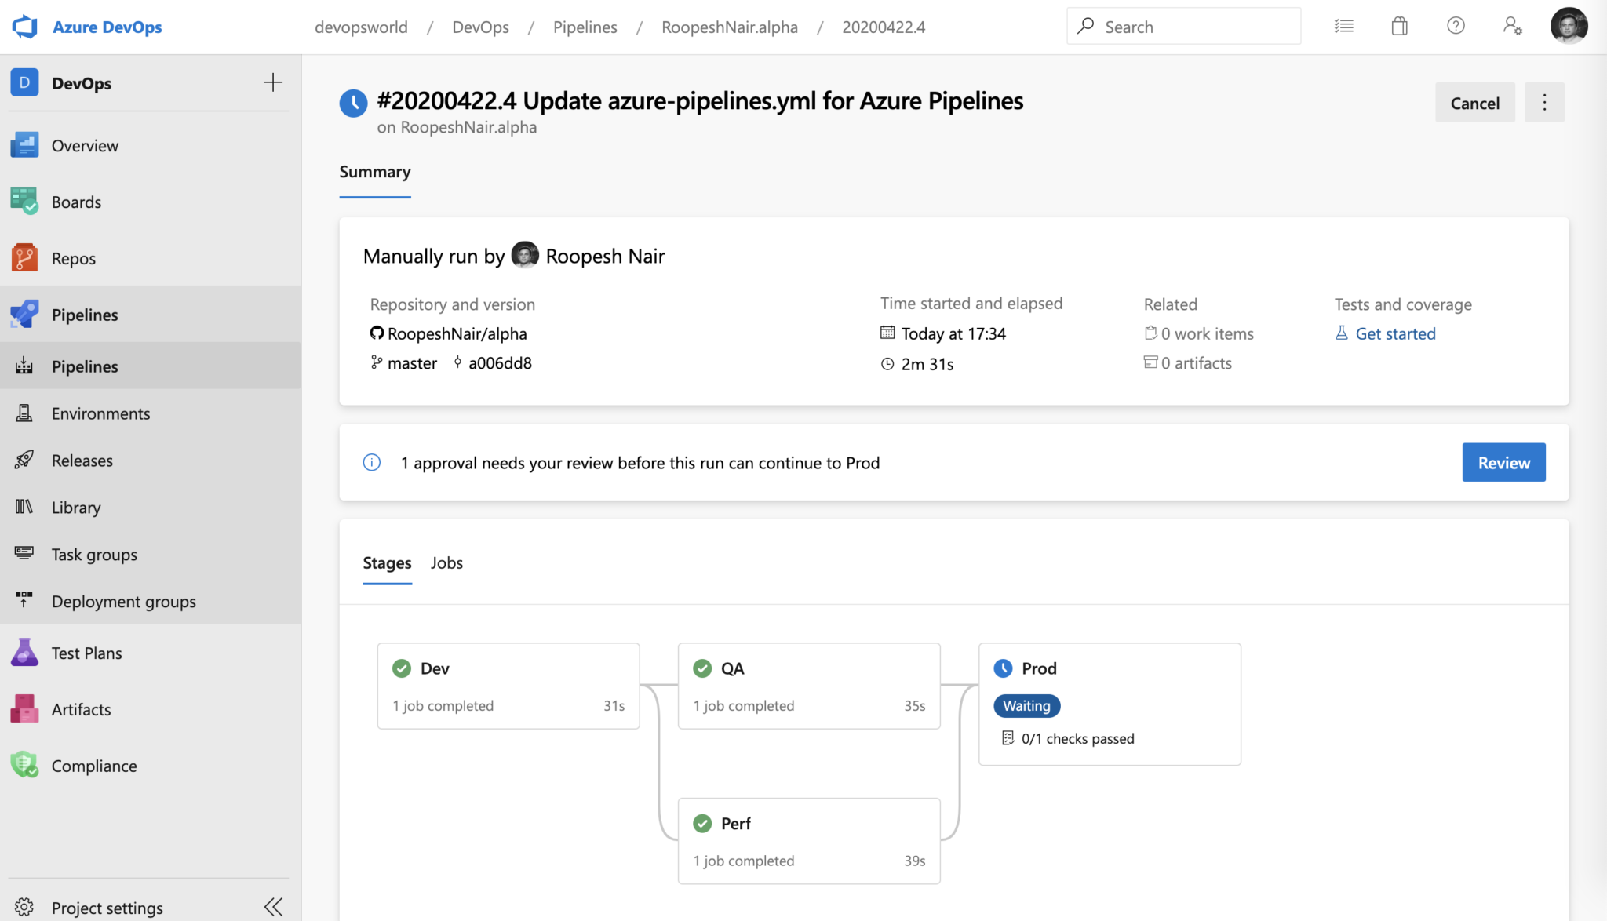Open the Dev stage card

(508, 686)
